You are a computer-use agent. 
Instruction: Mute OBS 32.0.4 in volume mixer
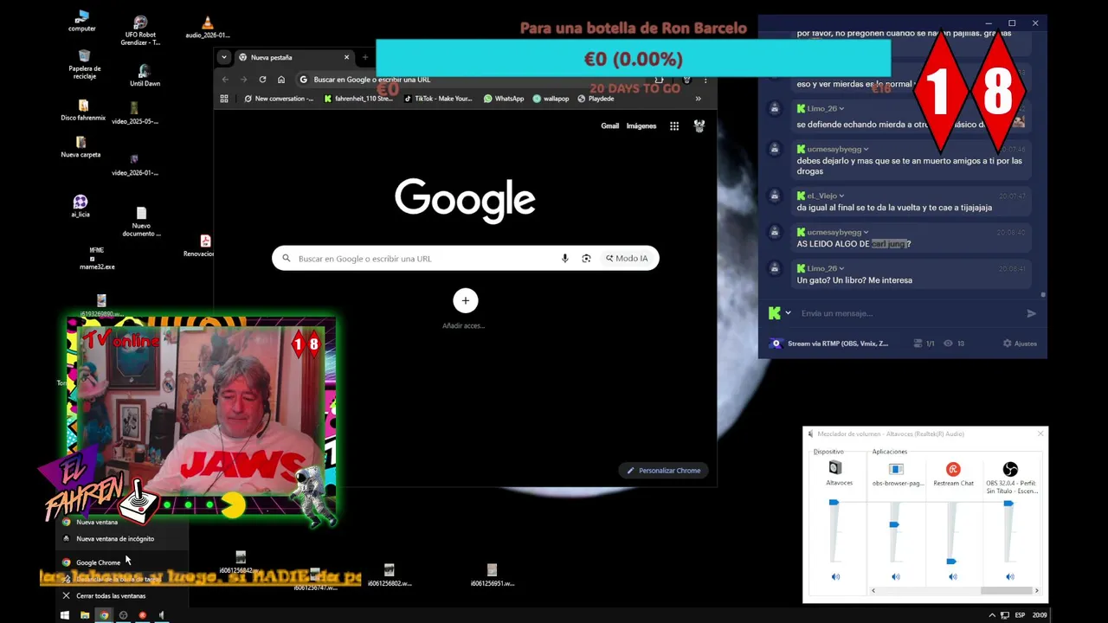[x=1009, y=577]
